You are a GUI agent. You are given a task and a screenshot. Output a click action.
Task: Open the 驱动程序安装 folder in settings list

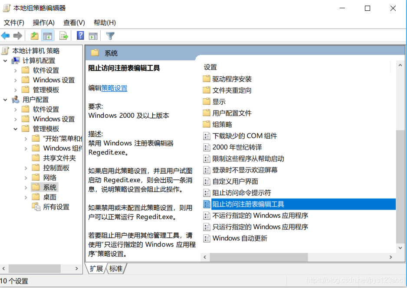pyautogui.click(x=232, y=79)
